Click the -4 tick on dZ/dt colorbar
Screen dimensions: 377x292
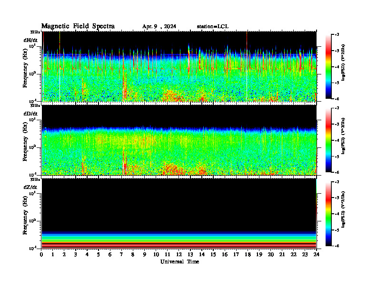(337, 214)
